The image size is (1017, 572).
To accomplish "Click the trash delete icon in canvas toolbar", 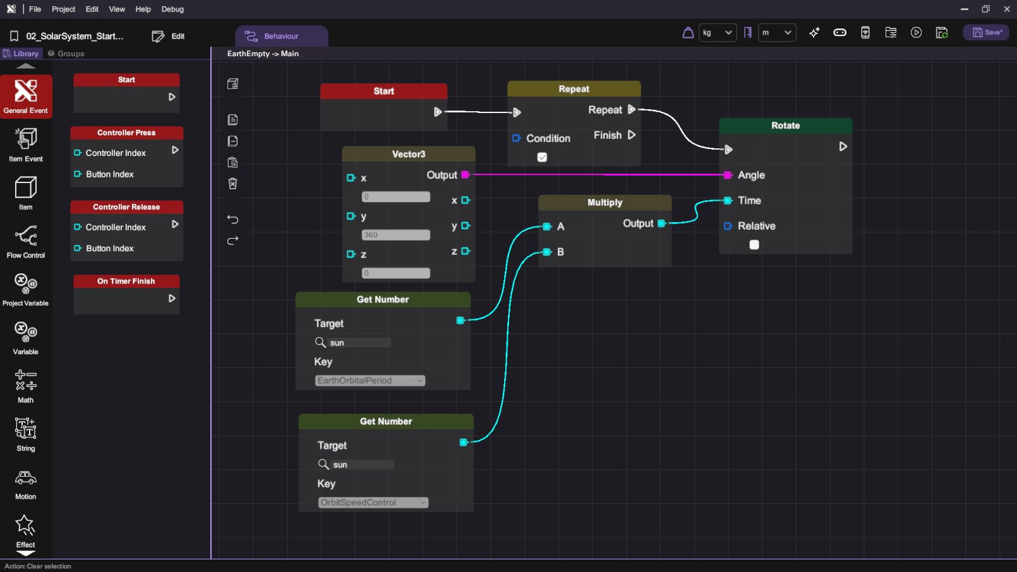I will pos(232,184).
